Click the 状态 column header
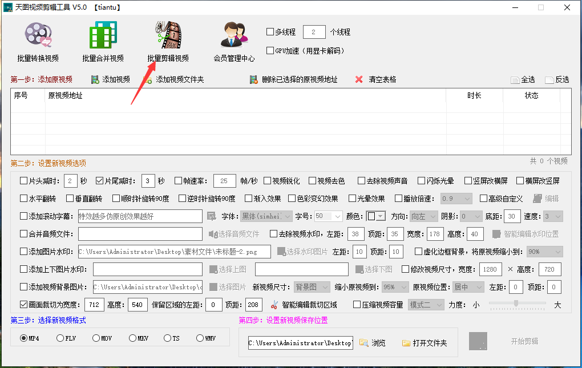This screenshot has height=368, width=582. click(532, 95)
